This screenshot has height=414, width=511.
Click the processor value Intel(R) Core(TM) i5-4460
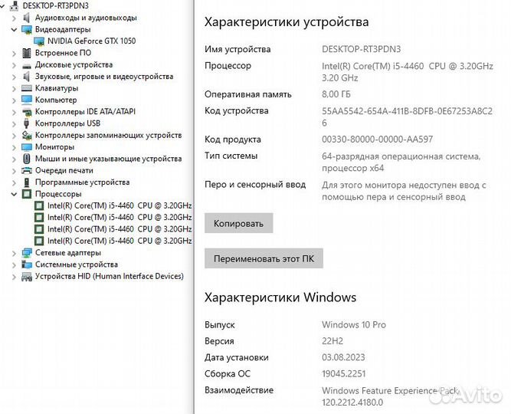point(372,66)
